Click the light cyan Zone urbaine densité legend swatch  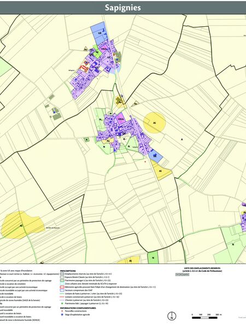tap(62, 284)
